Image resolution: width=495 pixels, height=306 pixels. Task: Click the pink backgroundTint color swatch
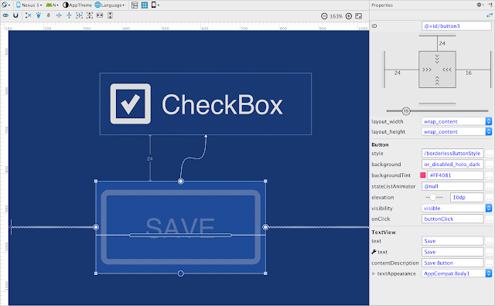coord(423,175)
